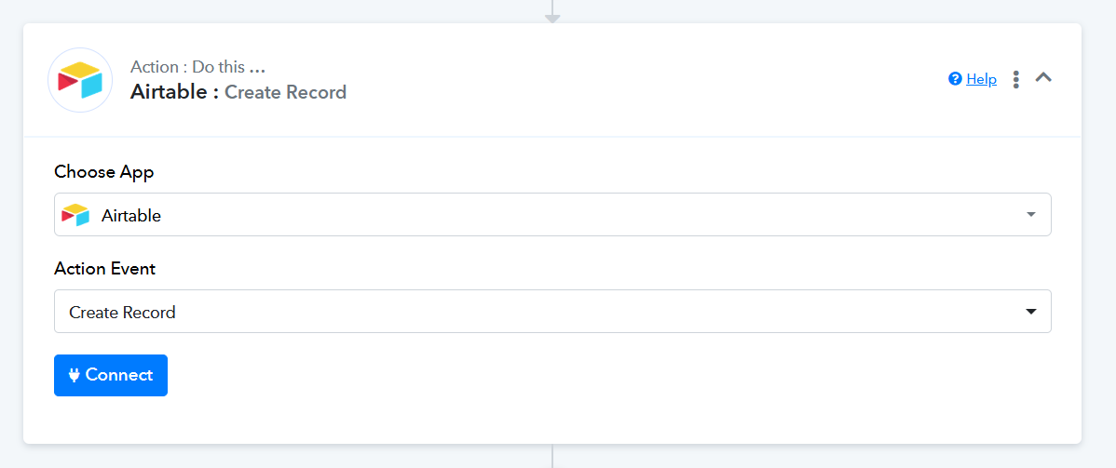Expand the Choose App dropdown arrow
The image size is (1116, 468).
coord(1031,215)
